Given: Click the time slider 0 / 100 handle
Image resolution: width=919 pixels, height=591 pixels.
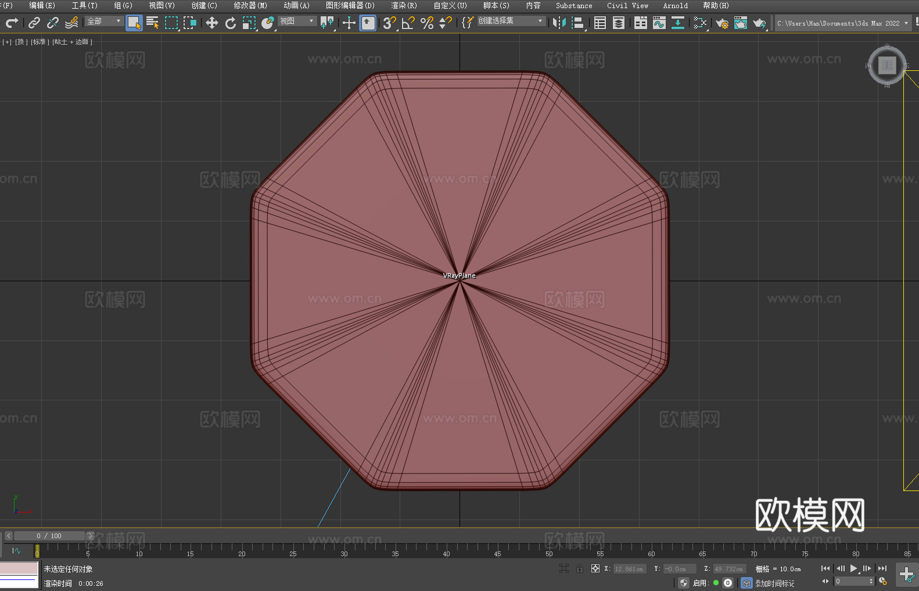Looking at the screenshot, I should tap(50, 536).
